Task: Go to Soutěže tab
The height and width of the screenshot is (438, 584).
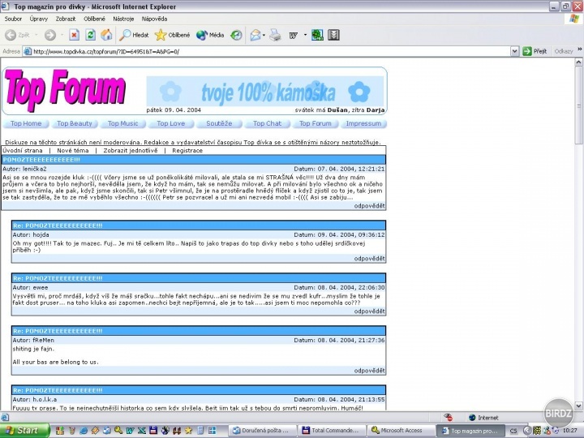Action: coord(219,123)
